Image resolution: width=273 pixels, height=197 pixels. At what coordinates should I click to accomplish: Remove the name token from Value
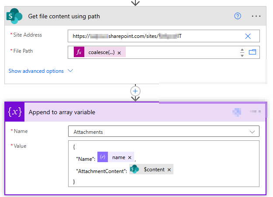(x=130, y=158)
